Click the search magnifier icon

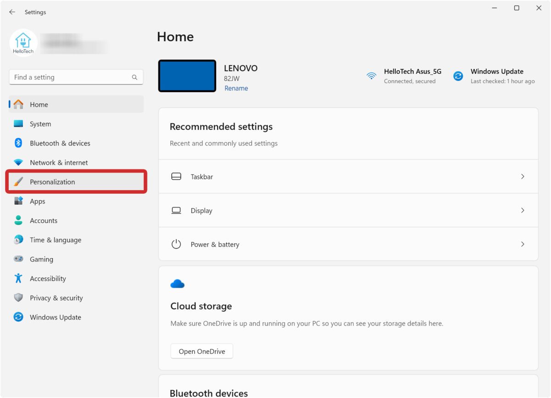[x=135, y=78]
